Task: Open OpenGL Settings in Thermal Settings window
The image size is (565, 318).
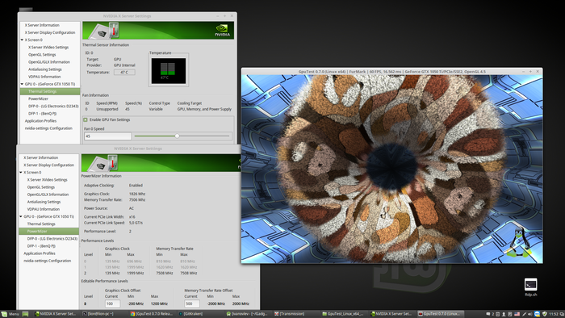Action: [42, 55]
